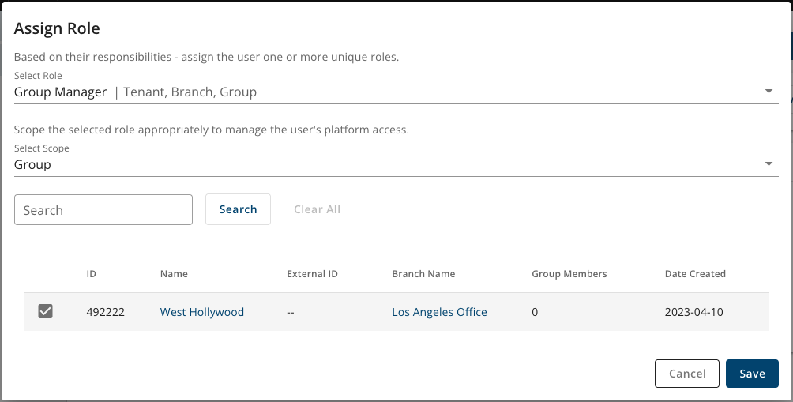Image resolution: width=793 pixels, height=402 pixels.
Task: Click the ID column header
Action: click(x=91, y=274)
